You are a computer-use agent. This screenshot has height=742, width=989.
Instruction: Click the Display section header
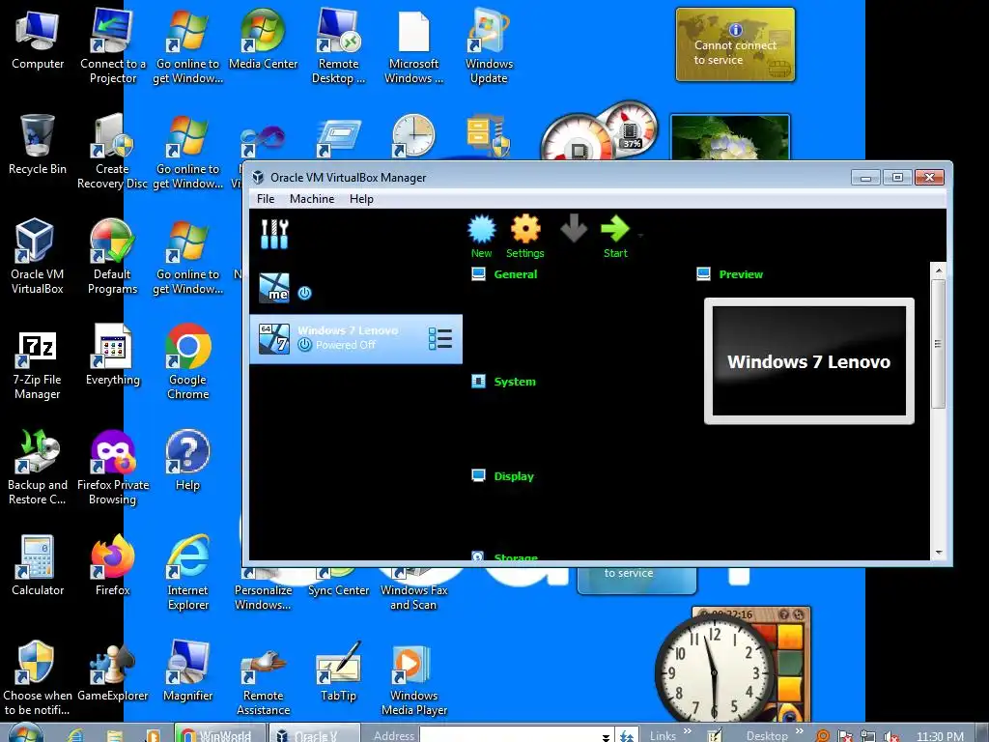click(514, 476)
